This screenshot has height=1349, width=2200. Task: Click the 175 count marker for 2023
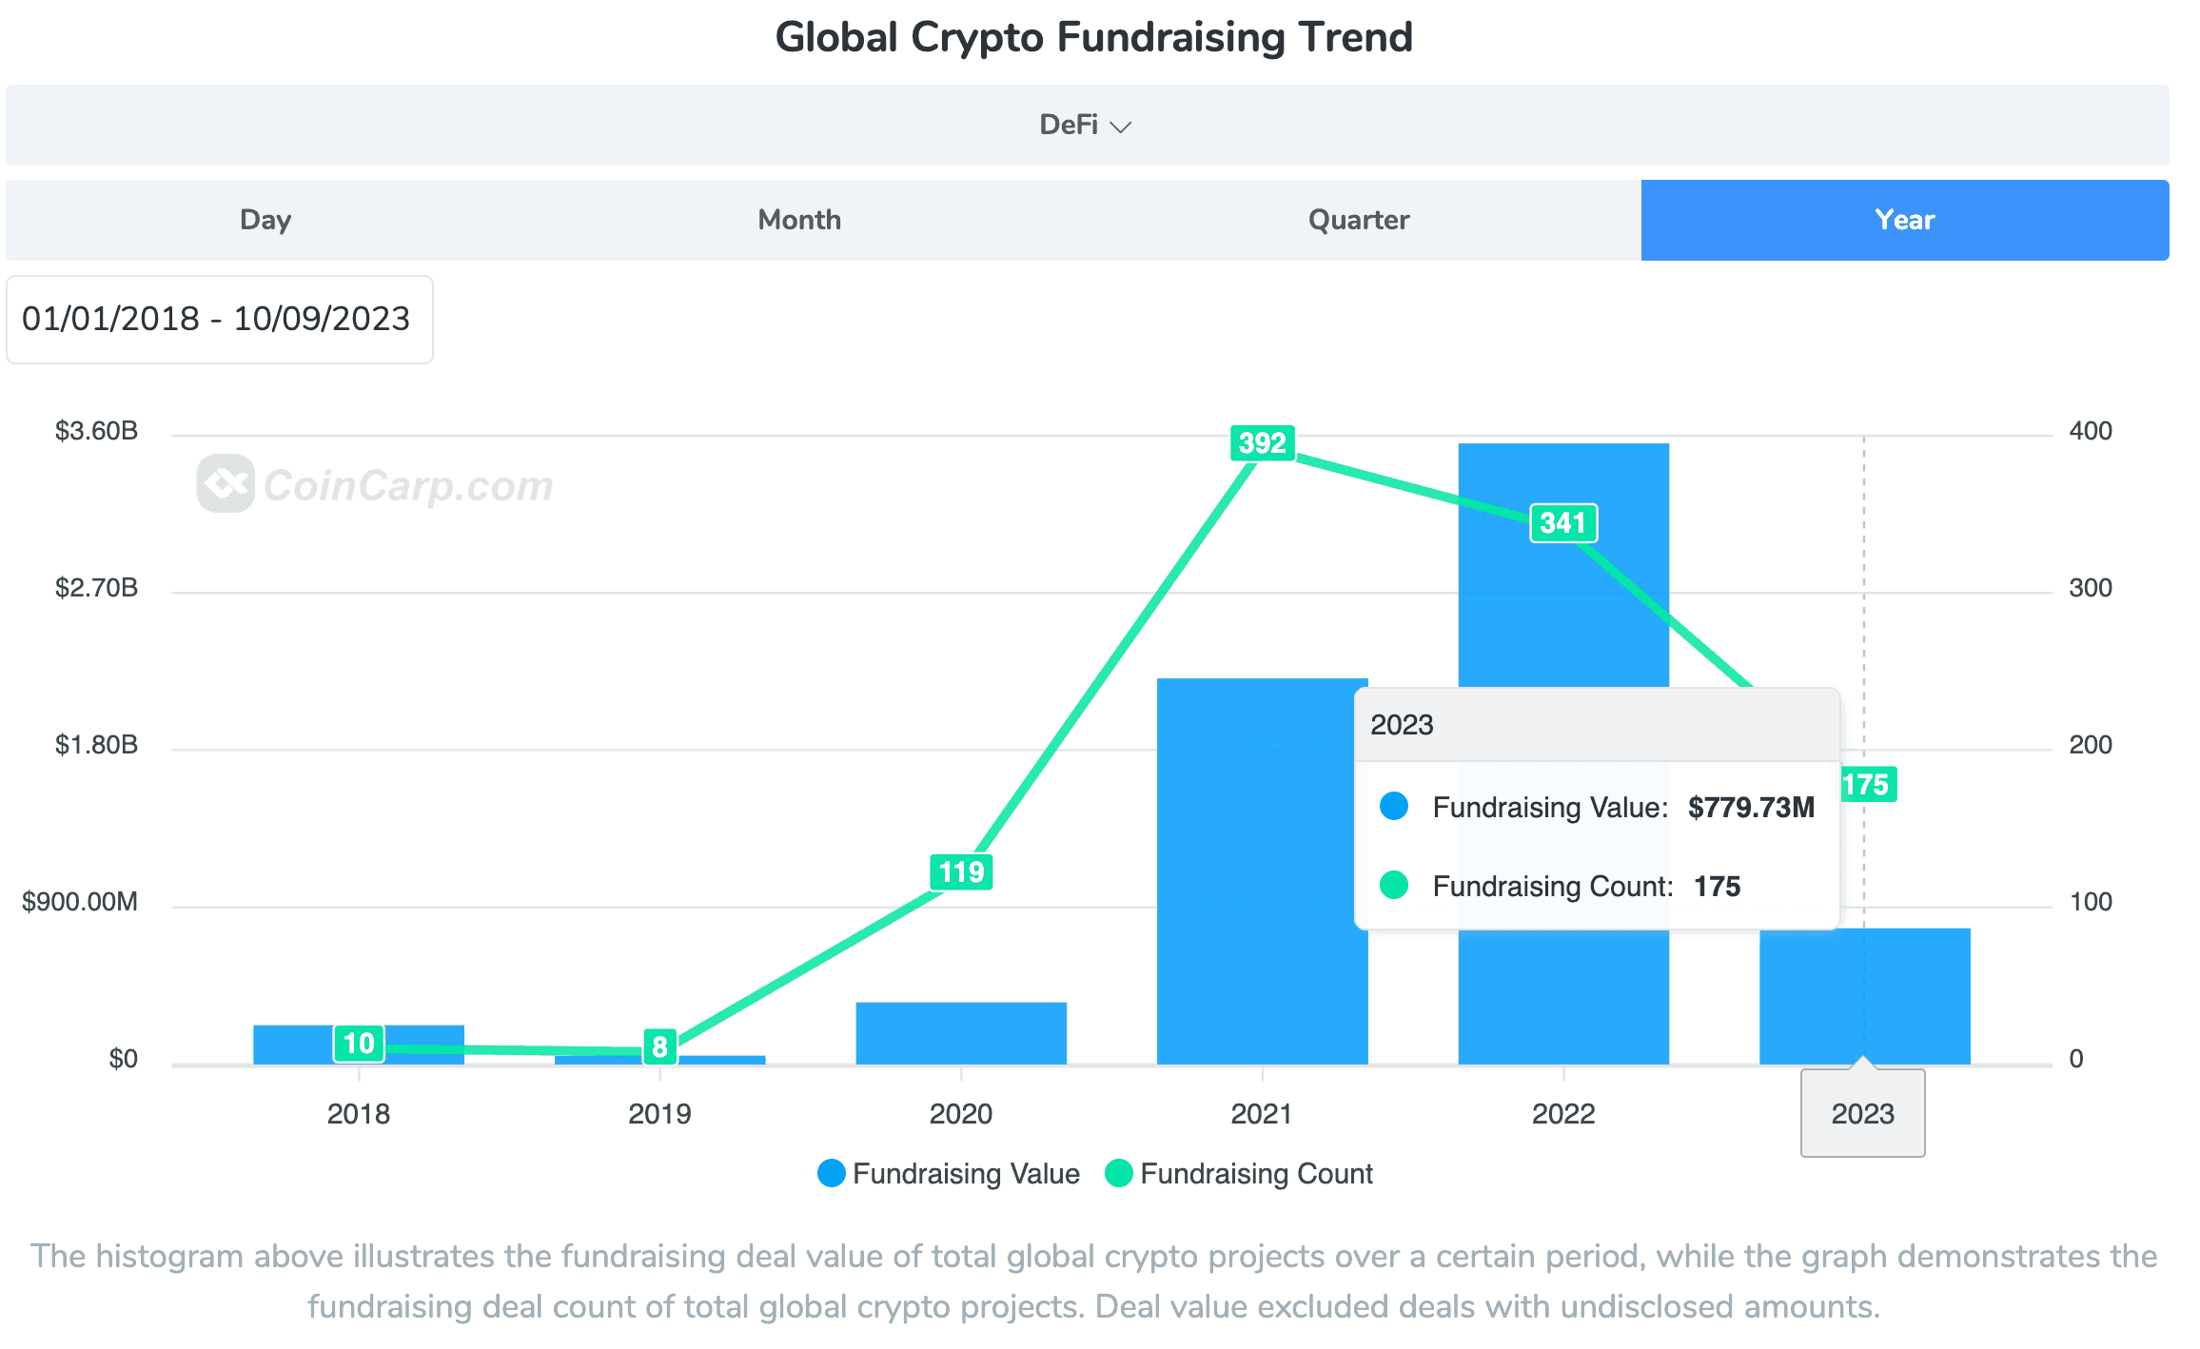pyautogui.click(x=1867, y=785)
